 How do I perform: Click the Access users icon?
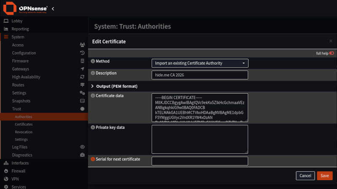point(82,45)
